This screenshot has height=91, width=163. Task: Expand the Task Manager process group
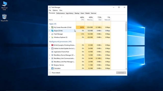[x=49, y=34]
